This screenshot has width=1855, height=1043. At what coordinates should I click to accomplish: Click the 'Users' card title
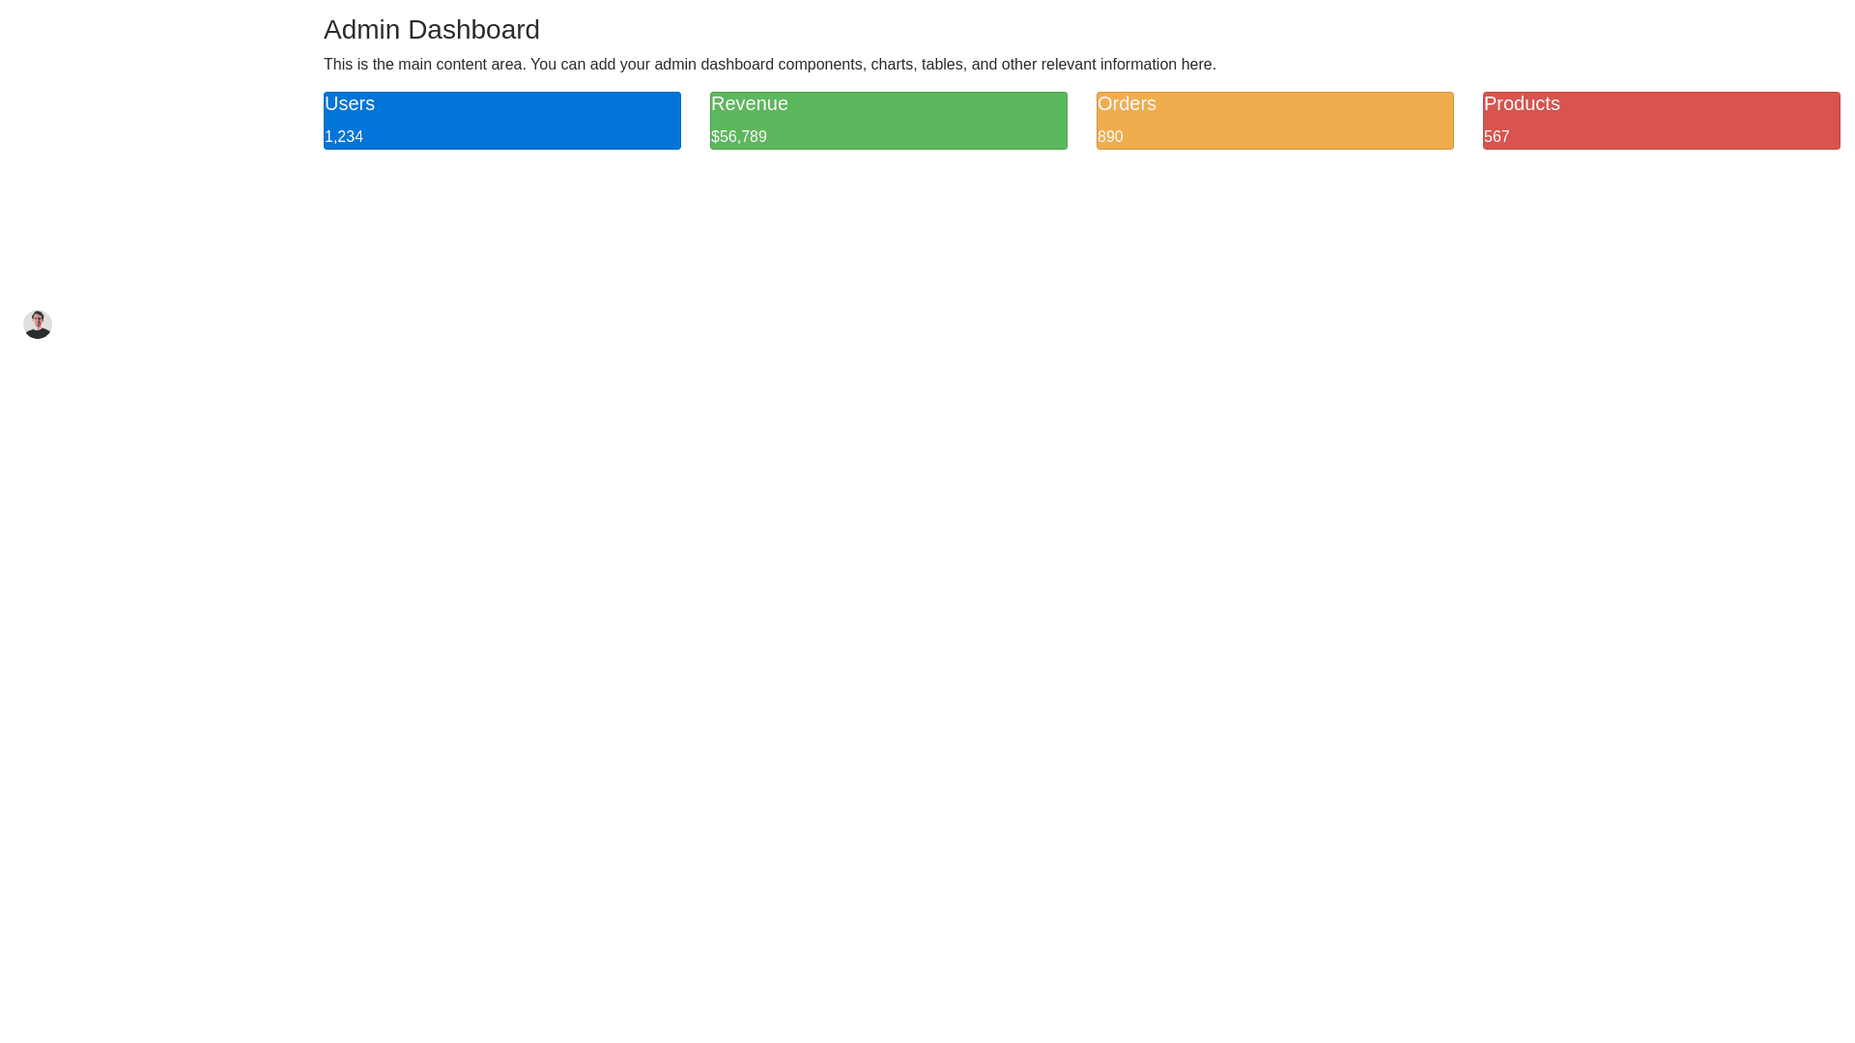[x=350, y=103]
